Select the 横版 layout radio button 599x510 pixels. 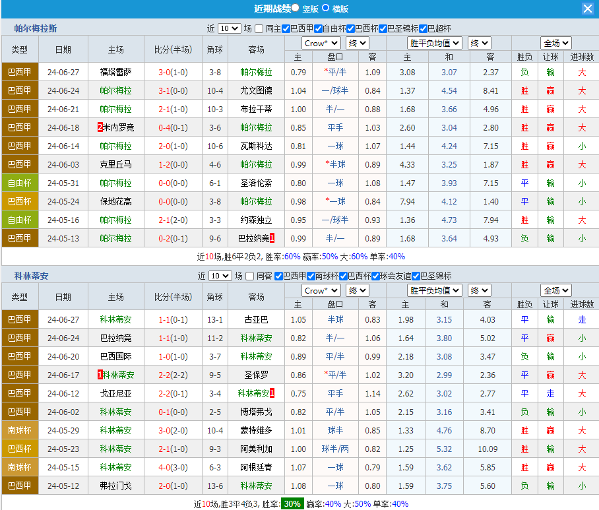pos(325,8)
